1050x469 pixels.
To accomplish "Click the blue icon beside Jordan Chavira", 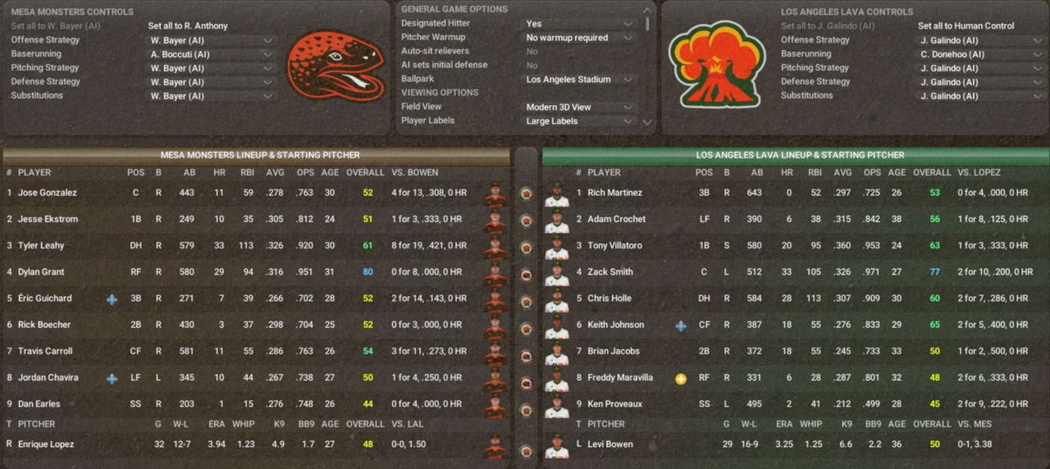I will tap(112, 378).
